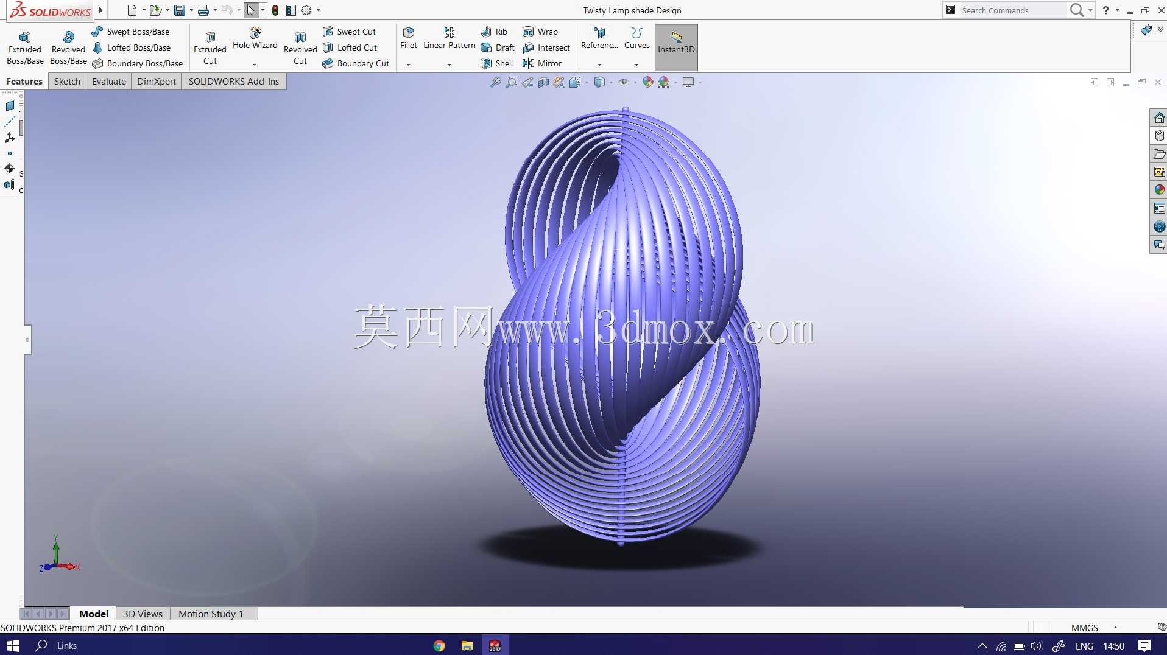Click the Search Commands field
1167x655 pixels.
tap(1012, 10)
